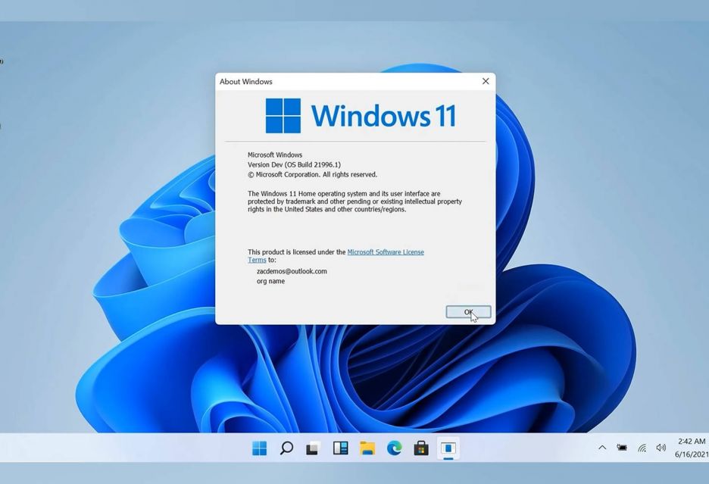This screenshot has width=709, height=484.
Task: Click the zacdemos@outlook.com licensee text
Action: tap(292, 271)
